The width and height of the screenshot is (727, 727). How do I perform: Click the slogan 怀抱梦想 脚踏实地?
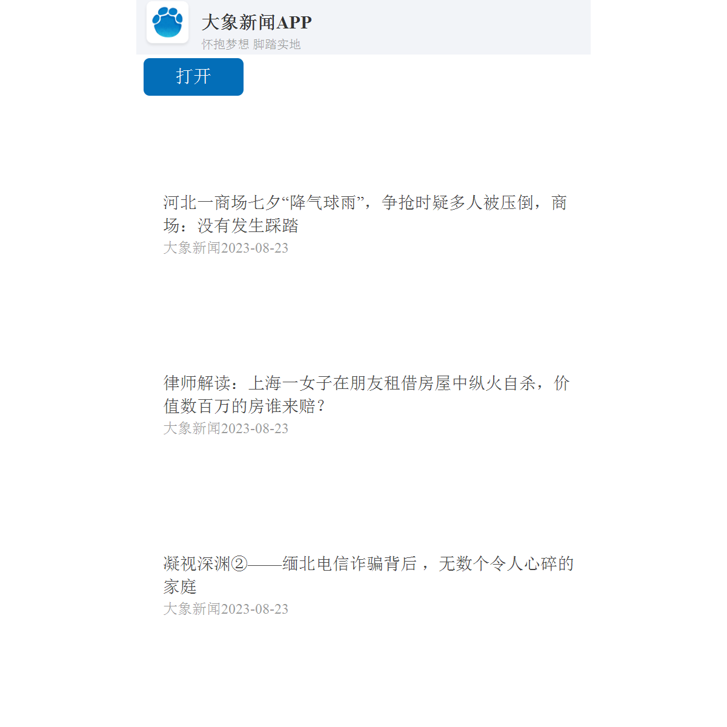[x=251, y=44]
